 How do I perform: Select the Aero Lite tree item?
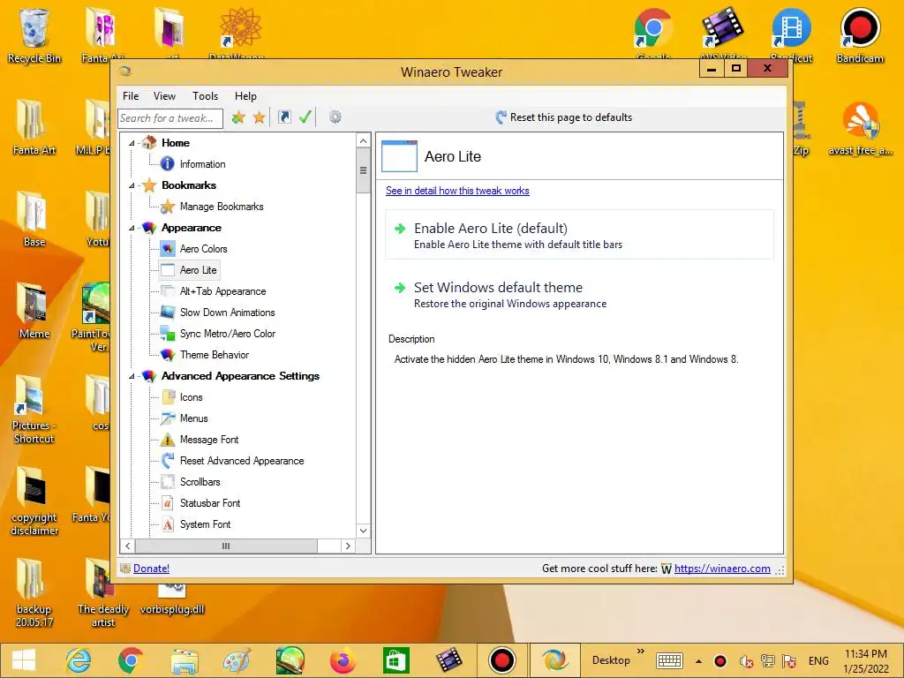point(198,270)
